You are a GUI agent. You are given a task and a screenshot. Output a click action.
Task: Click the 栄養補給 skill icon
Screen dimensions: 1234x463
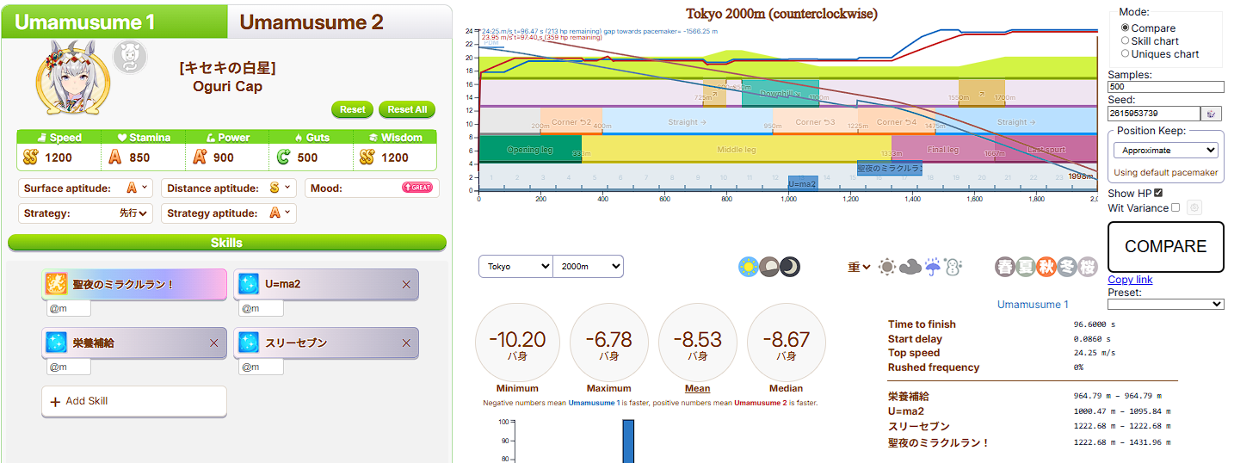pyautogui.click(x=57, y=343)
